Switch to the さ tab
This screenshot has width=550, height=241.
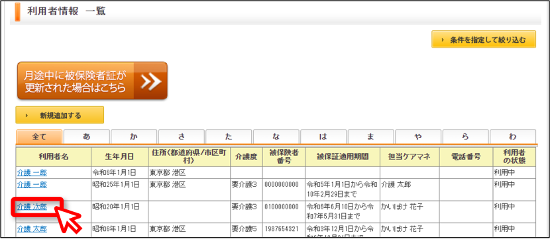pos(182,137)
